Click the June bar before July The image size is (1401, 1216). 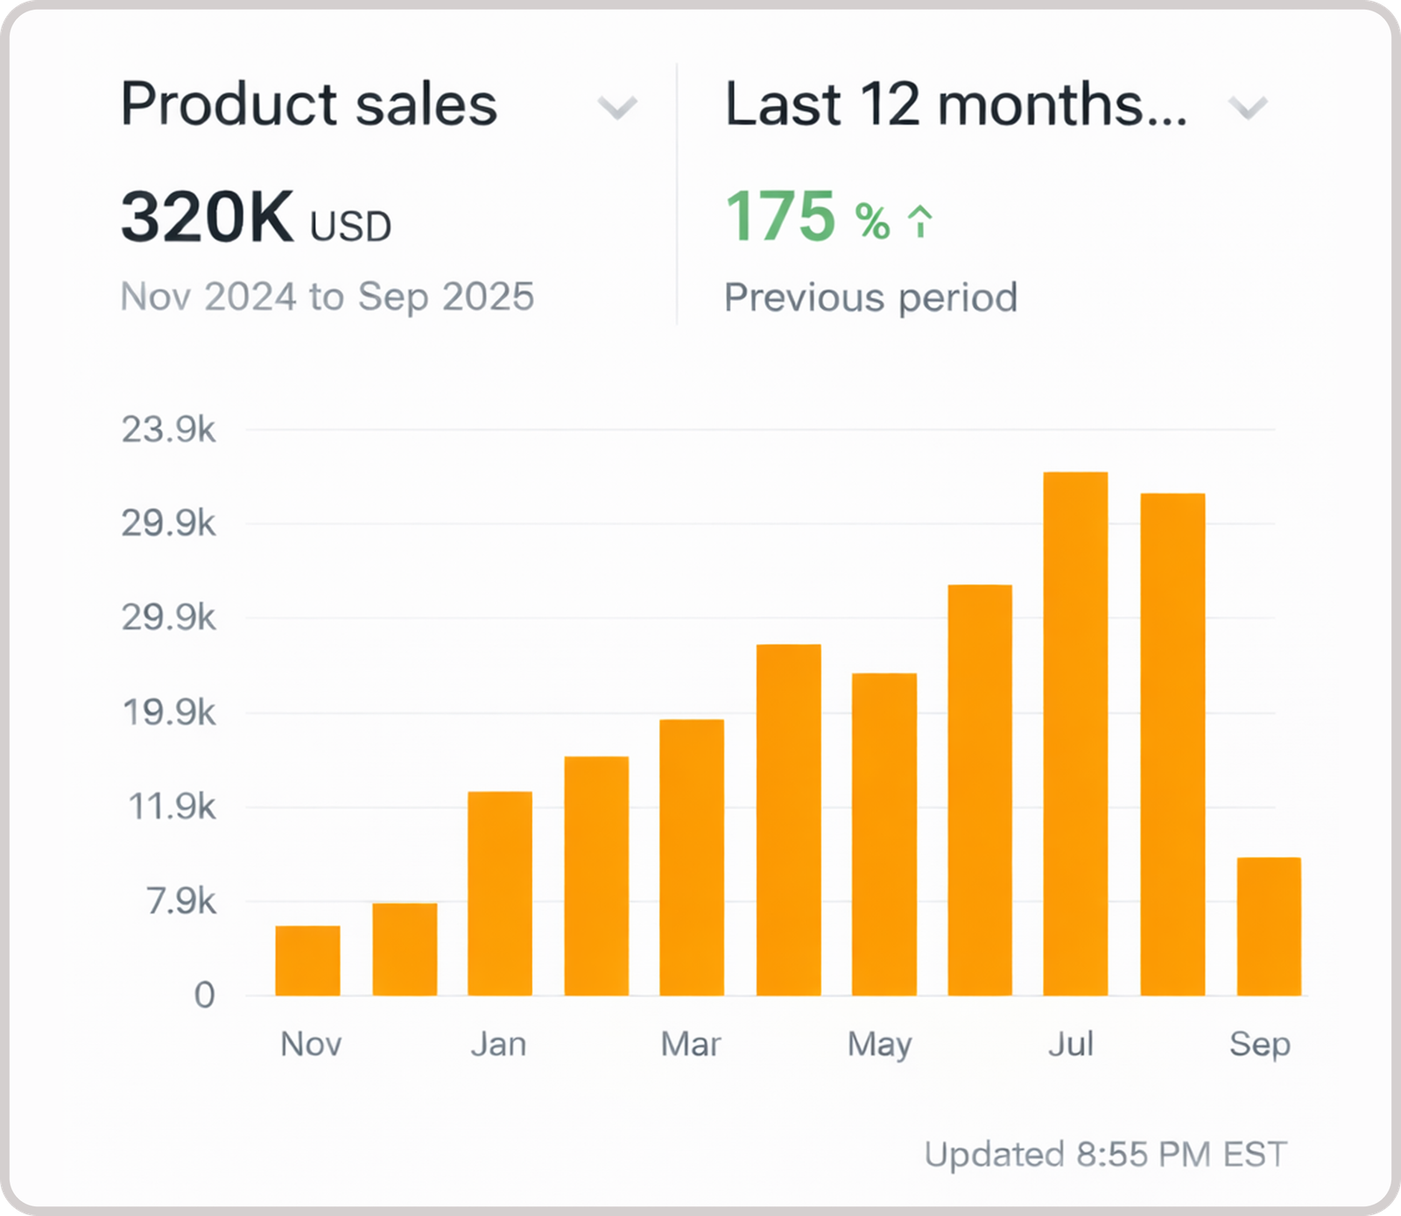(980, 790)
